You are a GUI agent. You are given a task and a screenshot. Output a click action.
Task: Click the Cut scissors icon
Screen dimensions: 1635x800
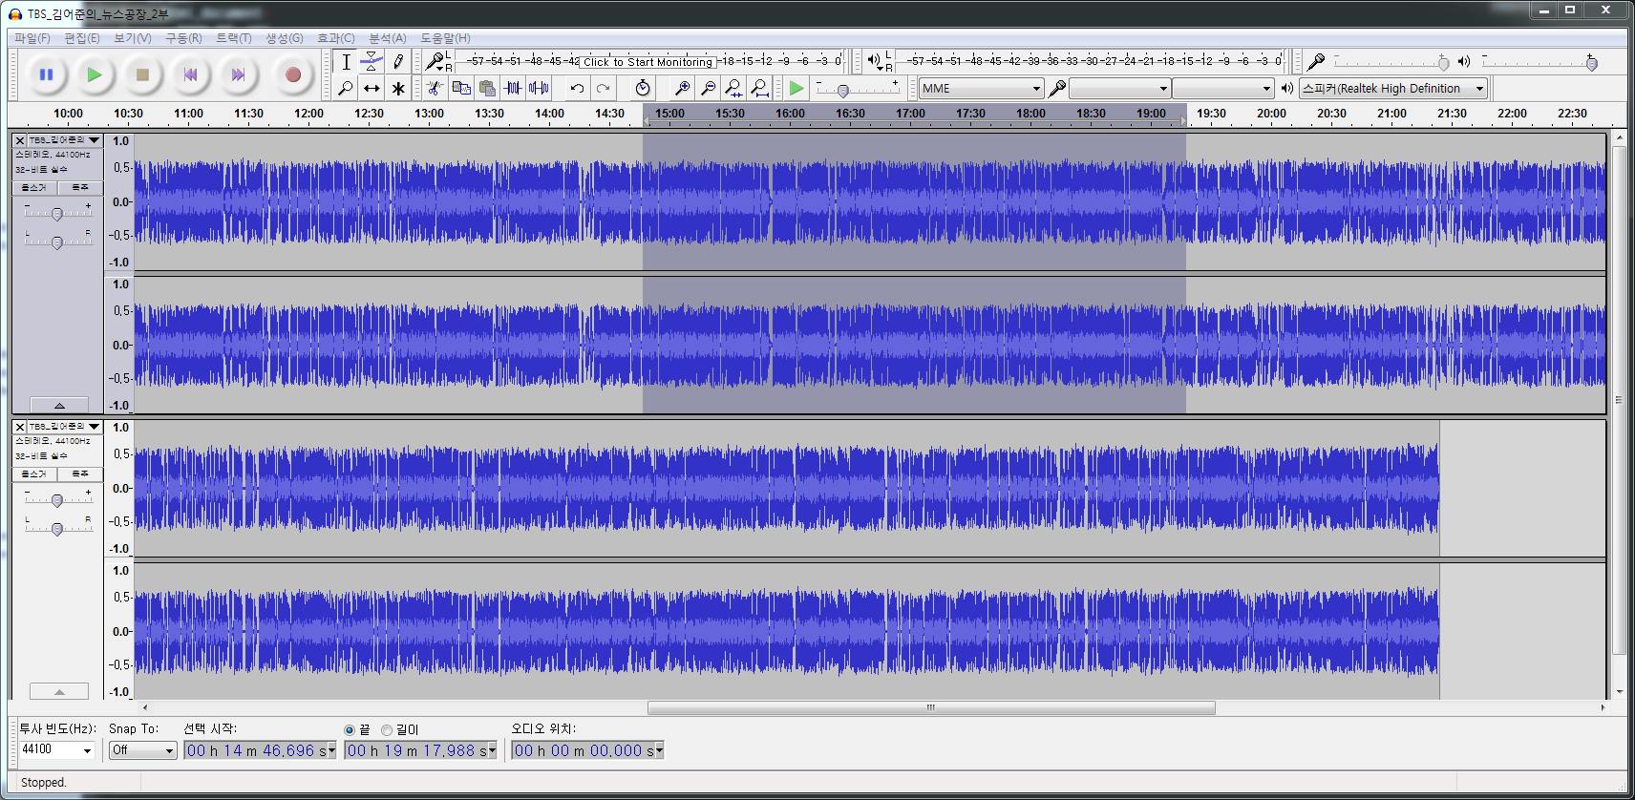click(x=435, y=88)
